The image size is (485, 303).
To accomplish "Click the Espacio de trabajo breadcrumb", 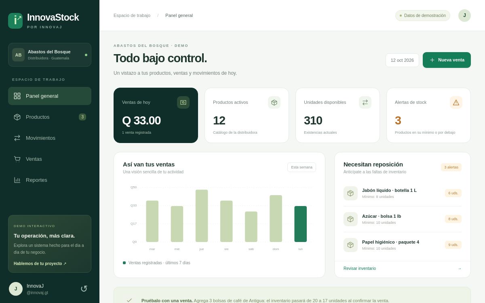I will pos(132,15).
